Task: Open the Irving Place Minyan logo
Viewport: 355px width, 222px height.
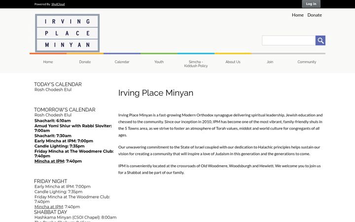Action: pos(67,33)
